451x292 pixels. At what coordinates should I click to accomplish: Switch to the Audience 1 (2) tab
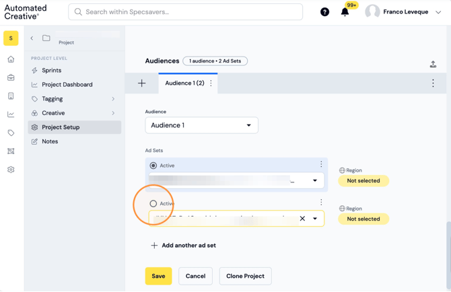[x=184, y=83]
